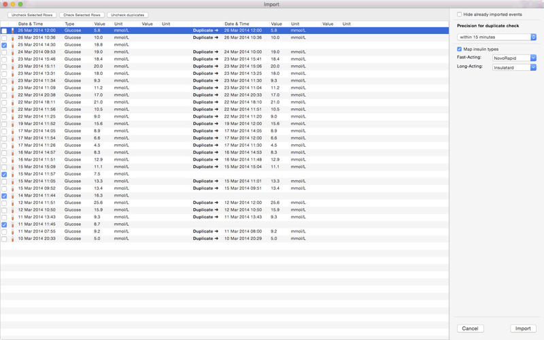Click glucose icon in 24 Mar 2014 09:53 row
This screenshot has width=544, height=340.
click(12, 52)
